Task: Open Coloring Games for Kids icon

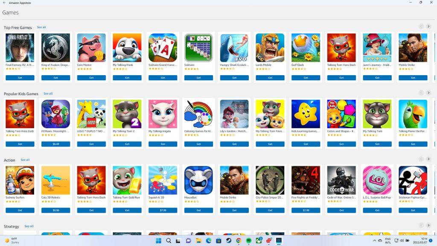Action: pyautogui.click(x=198, y=114)
